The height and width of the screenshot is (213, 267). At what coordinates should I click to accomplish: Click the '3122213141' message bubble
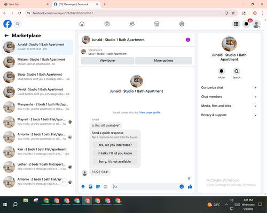(100, 172)
